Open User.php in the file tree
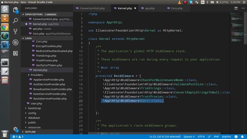Image resolution: width=247 pixels, height=139 pixels. 47,103
